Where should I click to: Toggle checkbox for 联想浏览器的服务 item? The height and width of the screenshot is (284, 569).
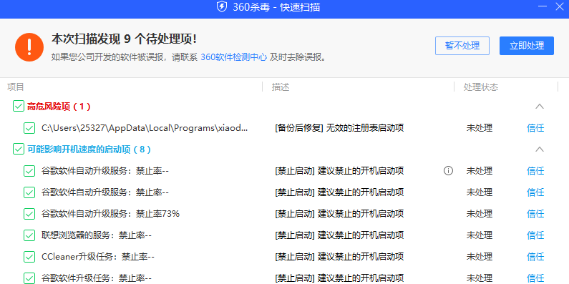pos(29,235)
